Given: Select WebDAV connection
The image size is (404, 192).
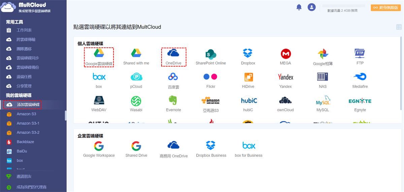Looking at the screenshot, I should (x=99, y=104).
